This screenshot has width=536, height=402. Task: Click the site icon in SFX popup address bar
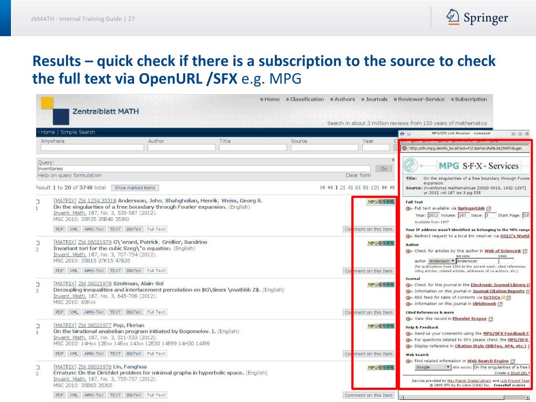[405, 148]
